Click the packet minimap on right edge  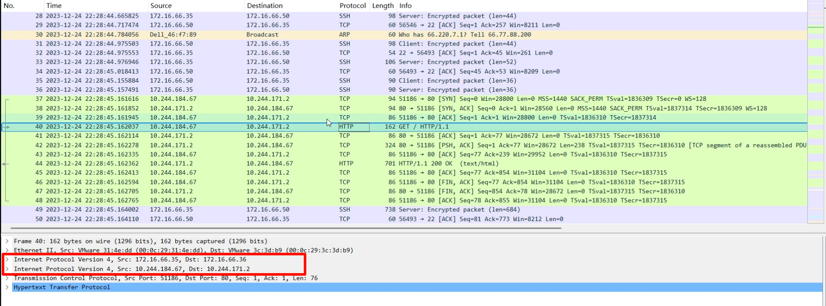(816, 113)
